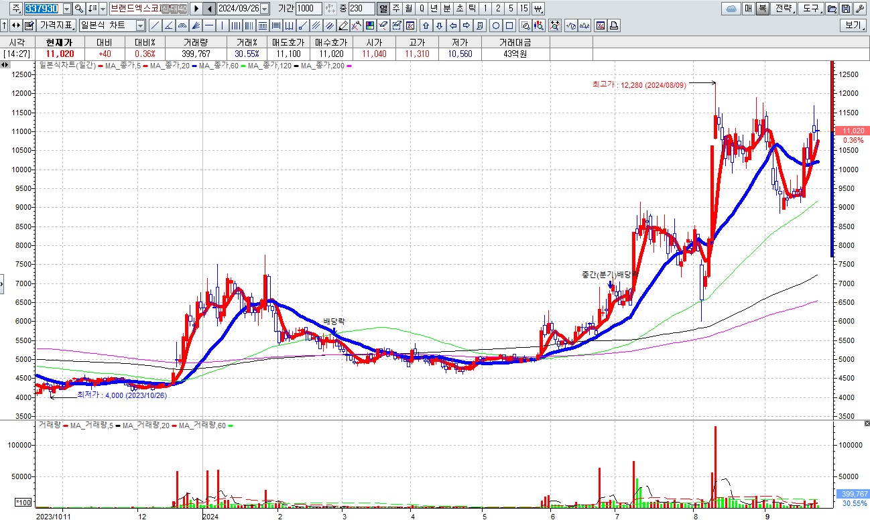Select the rectangle shape drawing tool
The width and height of the screenshot is (870, 520).
tap(509, 25)
